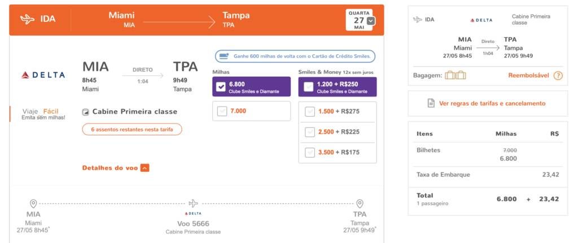Select the 7.000 miles fare checkbox
The height and width of the screenshot is (243, 578).
(222, 111)
